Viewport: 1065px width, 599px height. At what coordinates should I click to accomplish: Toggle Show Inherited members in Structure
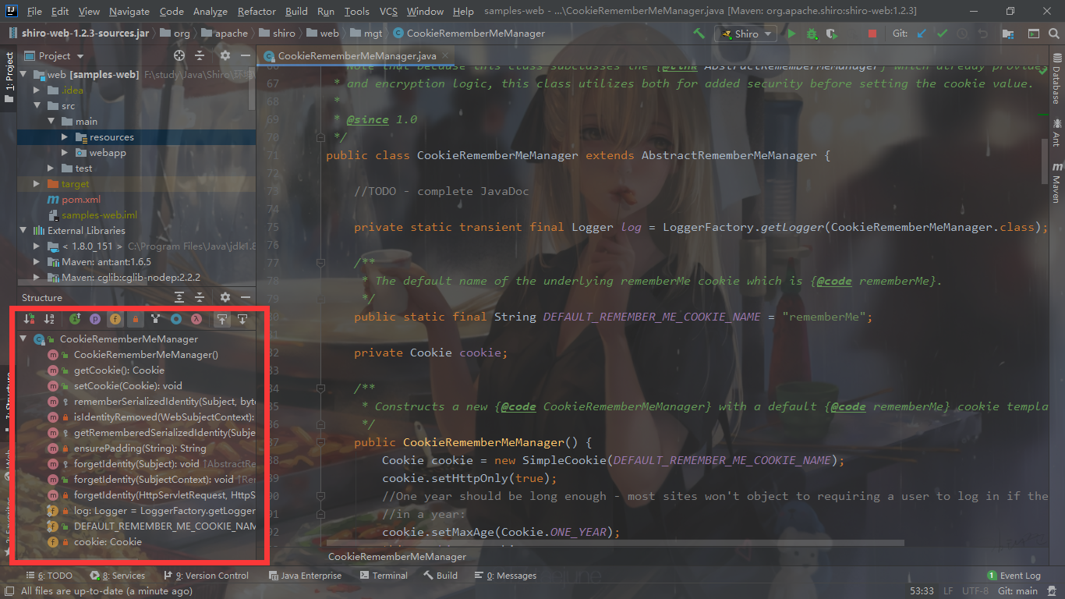click(75, 319)
